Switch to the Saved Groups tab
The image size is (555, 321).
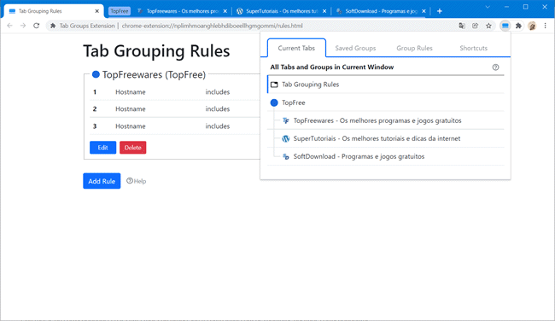coord(355,48)
